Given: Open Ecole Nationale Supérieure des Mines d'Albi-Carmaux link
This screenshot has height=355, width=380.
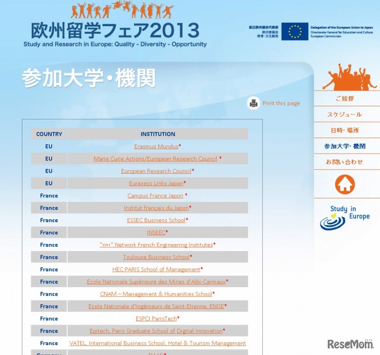Looking at the screenshot, I should (156, 281).
